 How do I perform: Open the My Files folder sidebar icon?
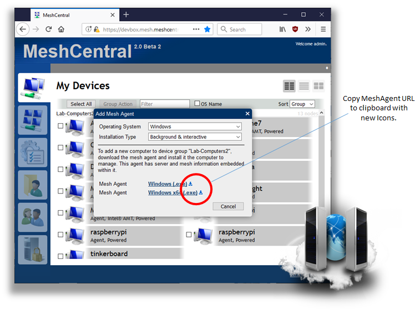coord(33,185)
